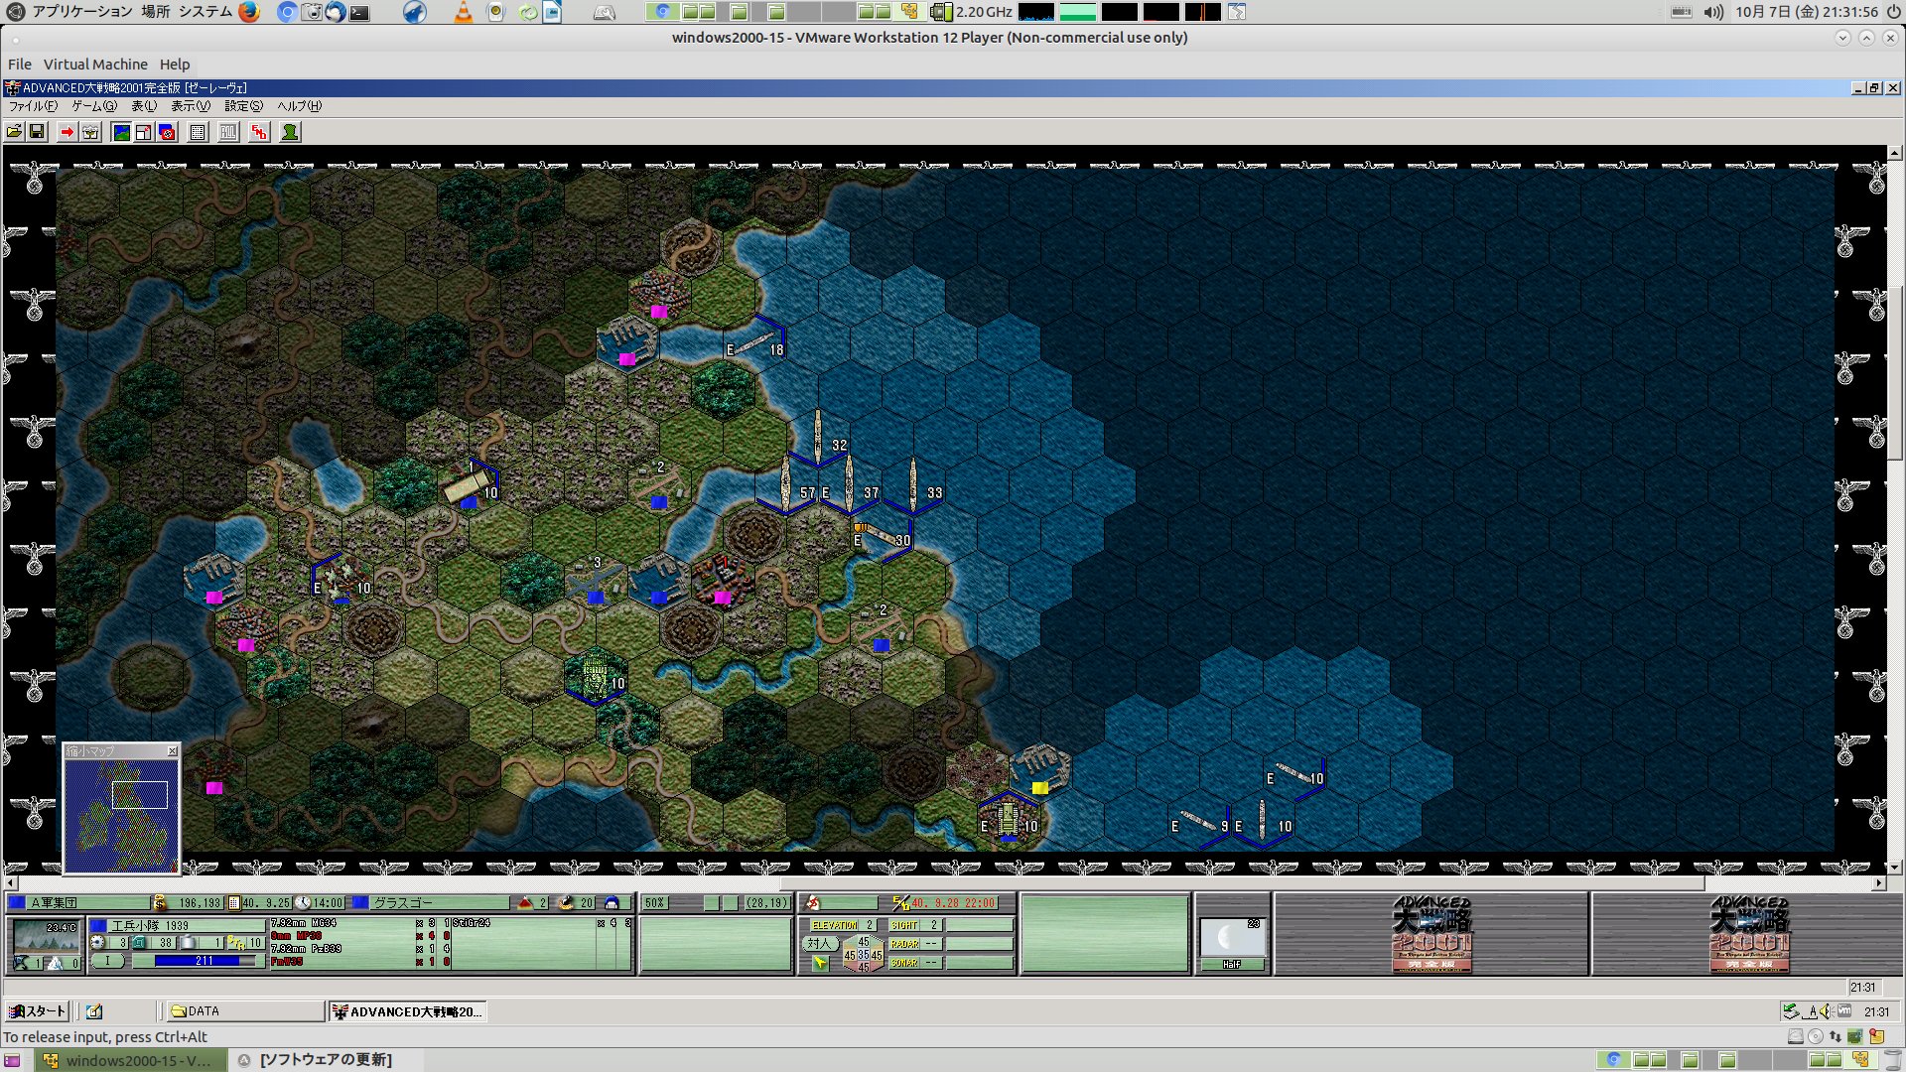The width and height of the screenshot is (1906, 1072).
Task: Open the ゲーム(G) menu
Action: point(94,106)
